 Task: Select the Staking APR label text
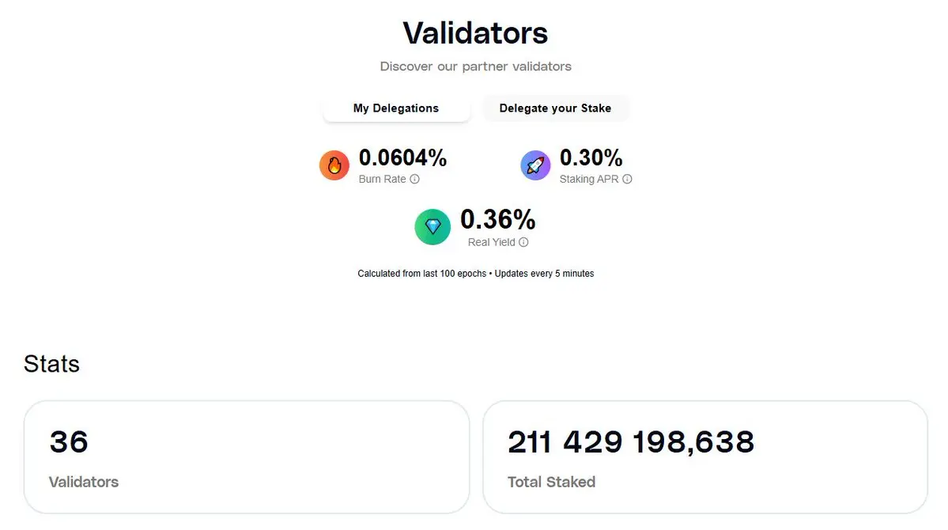tap(589, 179)
